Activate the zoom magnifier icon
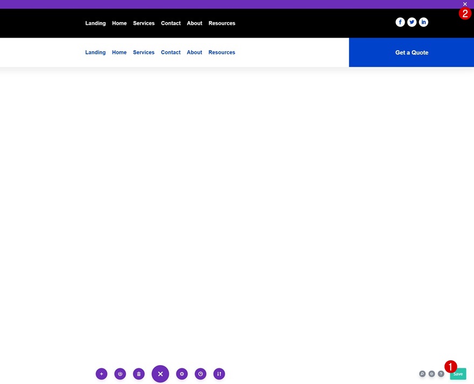Screen dimensions: 474x384 click(422, 373)
